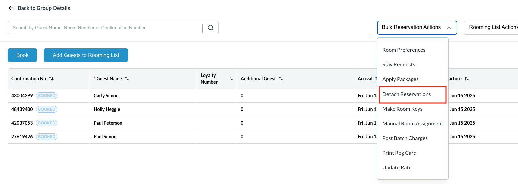Viewport: 518px width, 184px height.
Task: Choose Apply Packages from the list
Action: tap(400, 79)
